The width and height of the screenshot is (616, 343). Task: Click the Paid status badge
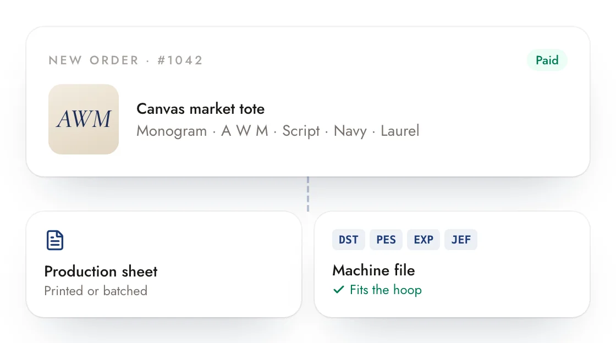pyautogui.click(x=547, y=60)
